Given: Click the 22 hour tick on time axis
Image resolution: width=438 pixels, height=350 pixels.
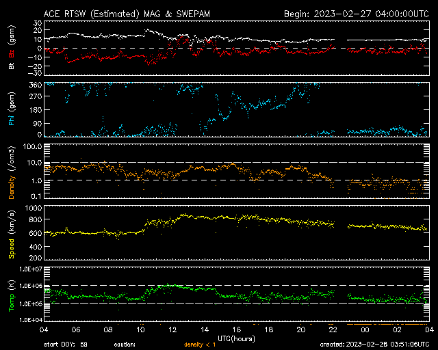Looking at the screenshot, I should 333,329.
